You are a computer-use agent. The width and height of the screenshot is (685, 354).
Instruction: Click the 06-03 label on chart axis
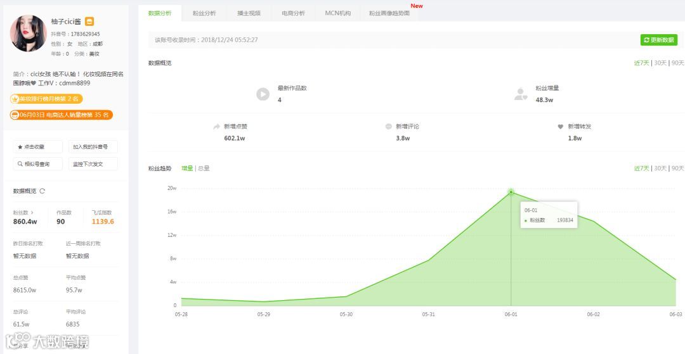[x=676, y=314]
